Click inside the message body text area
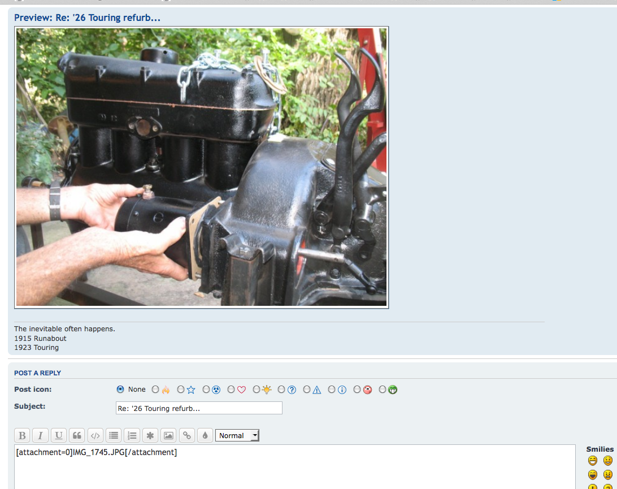 point(294,469)
